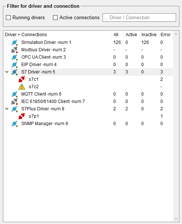The height and width of the screenshot is (224, 182).
Task: Enable the Running drivers checkbox
Action: coord(8,18)
